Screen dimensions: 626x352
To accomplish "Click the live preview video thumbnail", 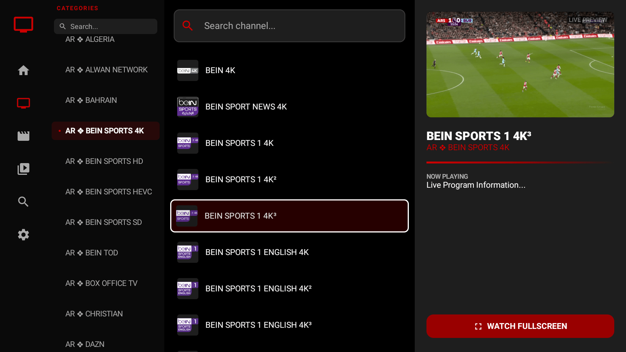I will 520,65.
